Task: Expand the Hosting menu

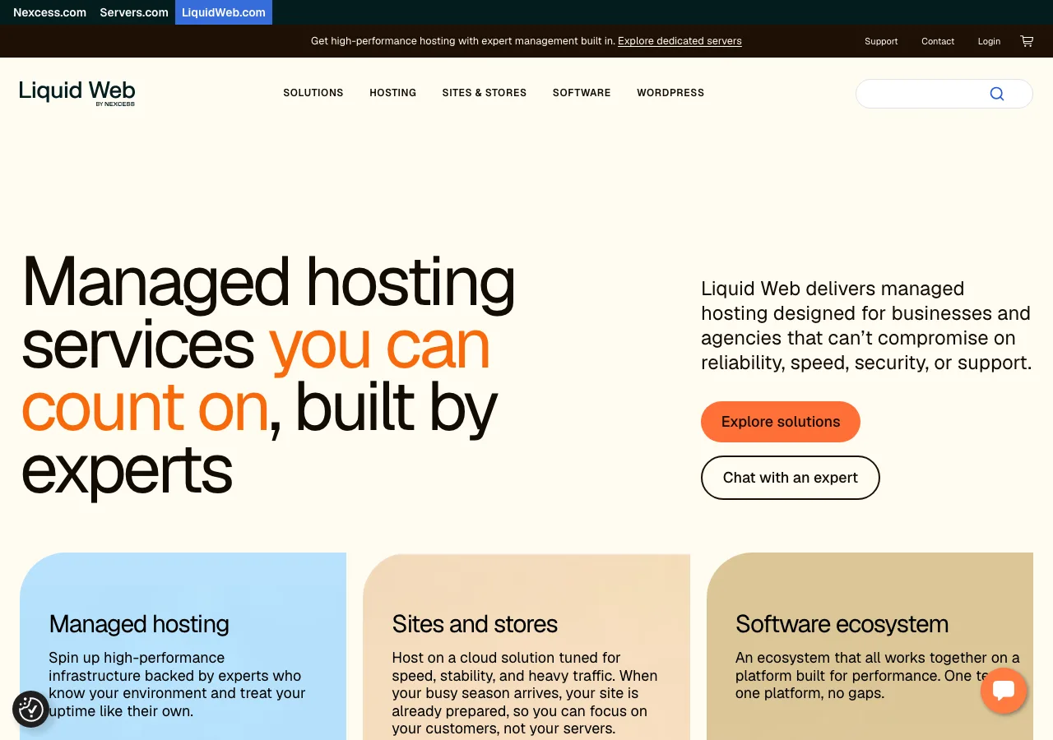Action: click(392, 93)
